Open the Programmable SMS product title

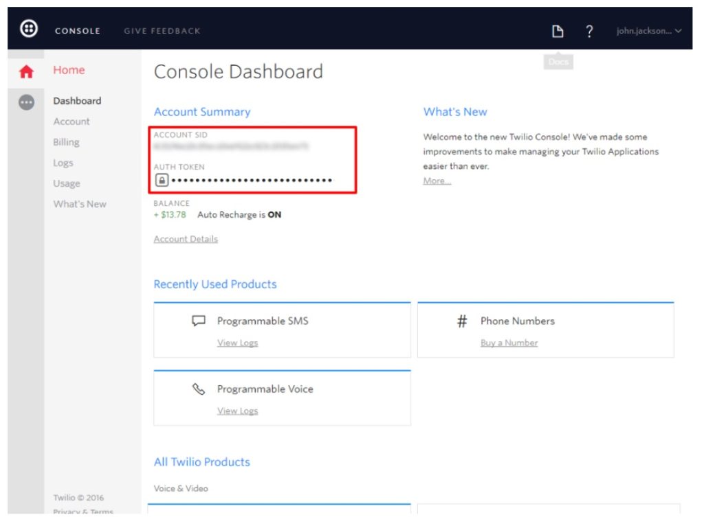(263, 321)
